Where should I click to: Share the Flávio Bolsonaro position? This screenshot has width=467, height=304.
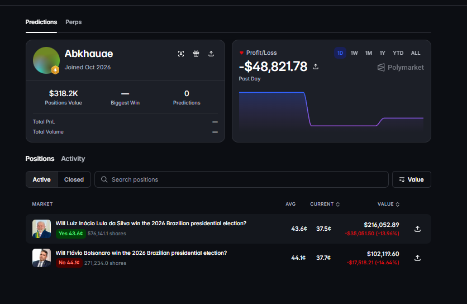(417, 258)
